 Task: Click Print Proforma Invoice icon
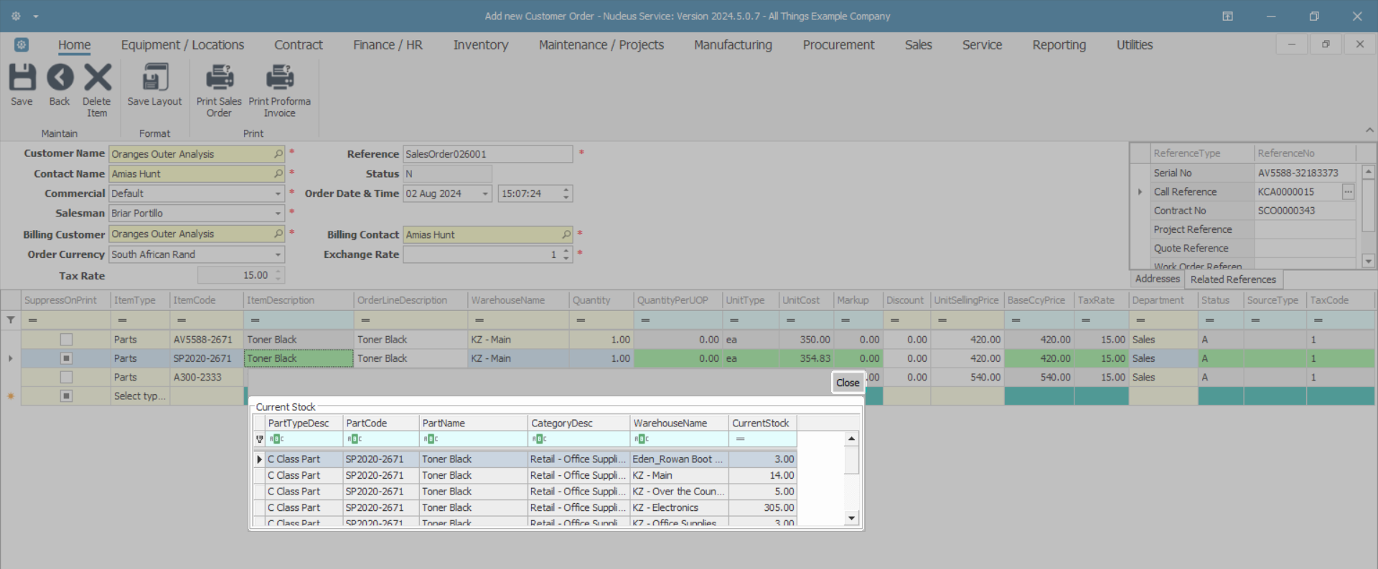pos(279,77)
